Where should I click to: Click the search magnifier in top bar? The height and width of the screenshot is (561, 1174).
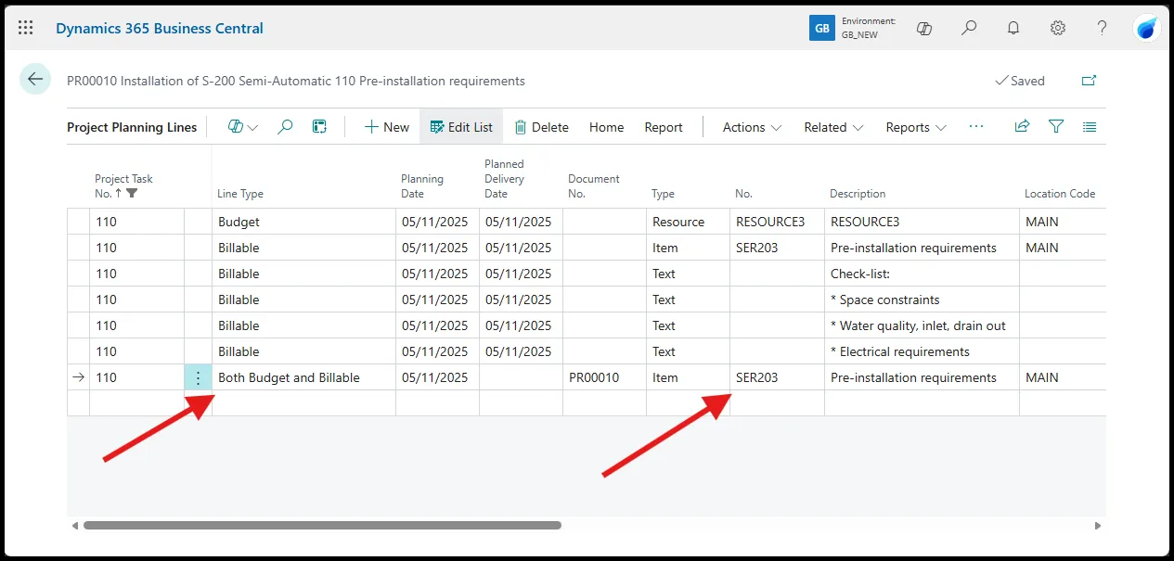(x=969, y=28)
